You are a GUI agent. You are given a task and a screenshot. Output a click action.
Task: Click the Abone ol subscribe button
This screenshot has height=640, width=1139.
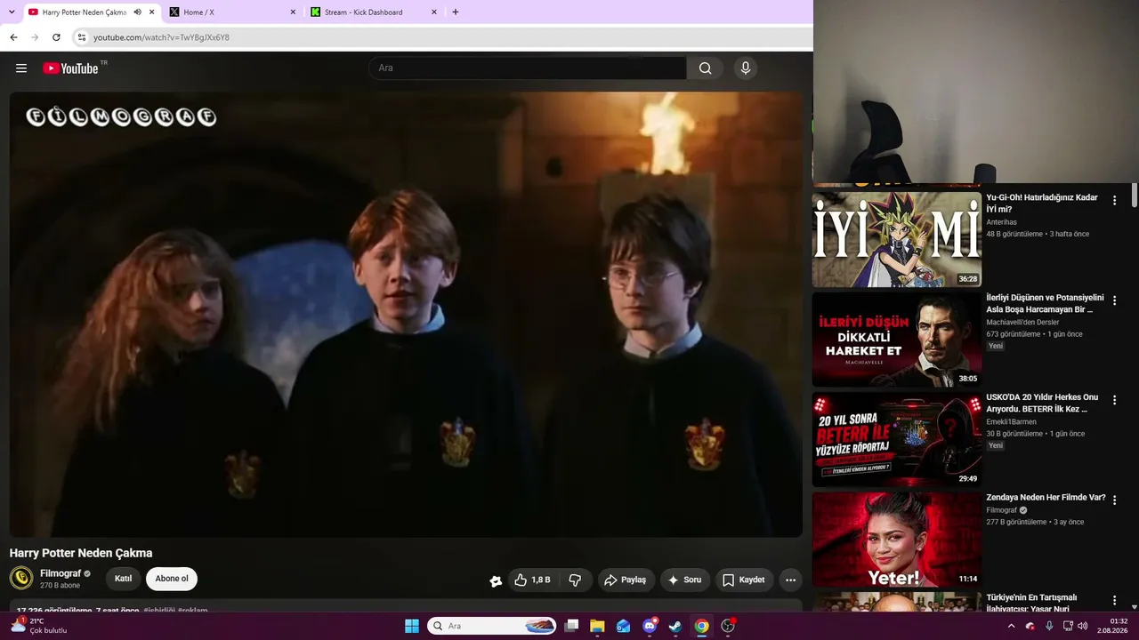pos(172,579)
